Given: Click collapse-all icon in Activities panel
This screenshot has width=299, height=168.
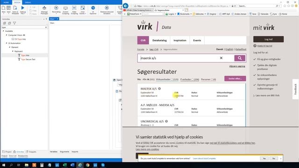Looking at the screenshot, I should click(9, 23).
